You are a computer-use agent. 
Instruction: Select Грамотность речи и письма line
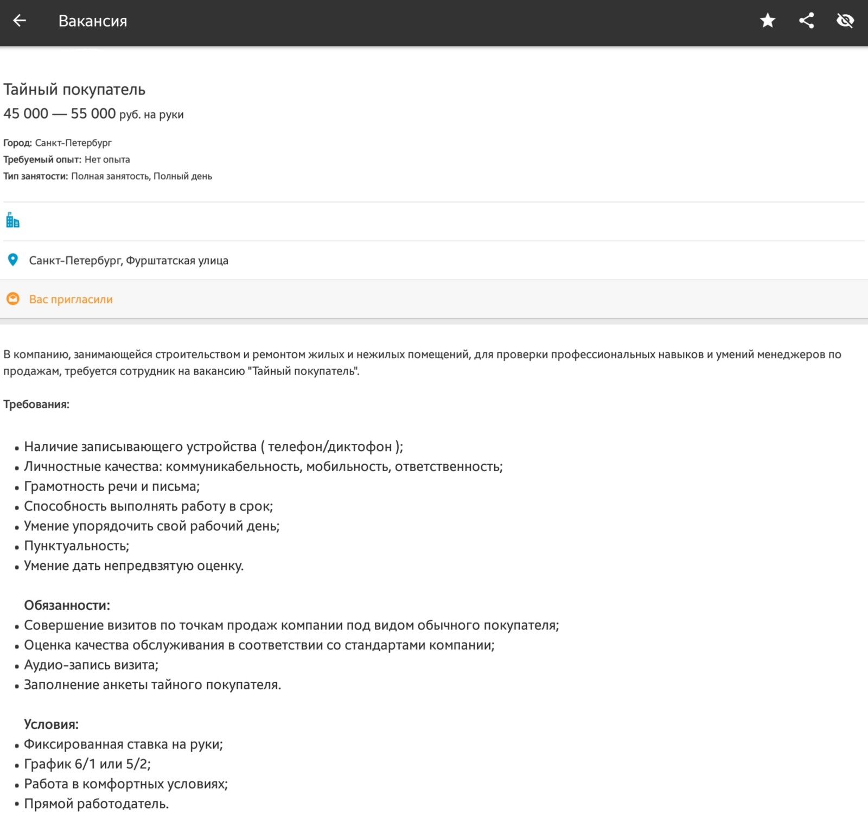112,486
